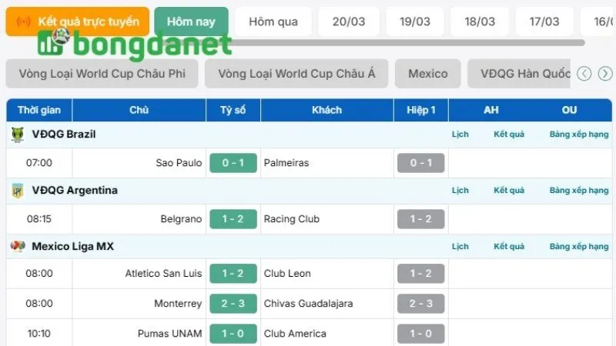Filter by Vòng Loại World Cup Châu Phi

coord(102,74)
